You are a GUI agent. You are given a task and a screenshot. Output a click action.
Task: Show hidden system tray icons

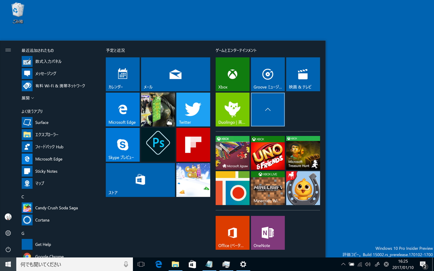pyautogui.click(x=343, y=264)
